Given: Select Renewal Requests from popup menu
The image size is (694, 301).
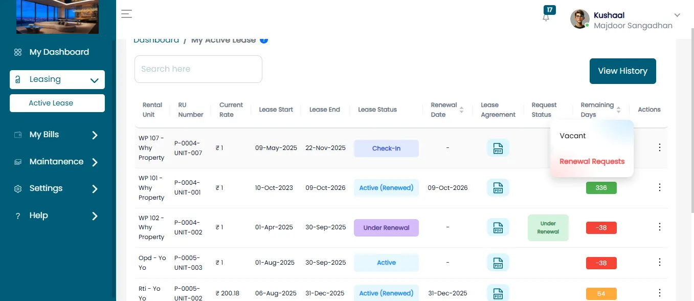Looking at the screenshot, I should 592,161.
